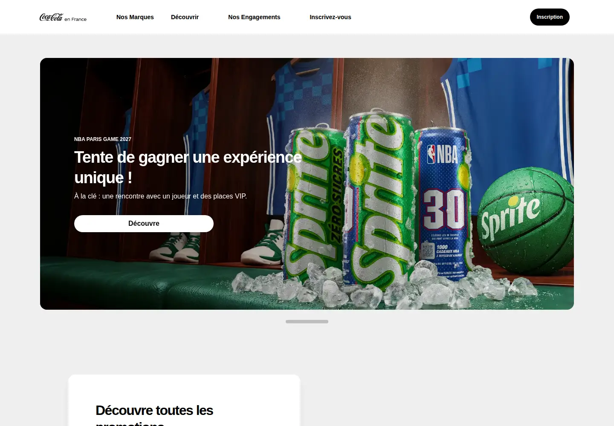Click the white Découvre button
Screen dimensions: 614x426
144,224
